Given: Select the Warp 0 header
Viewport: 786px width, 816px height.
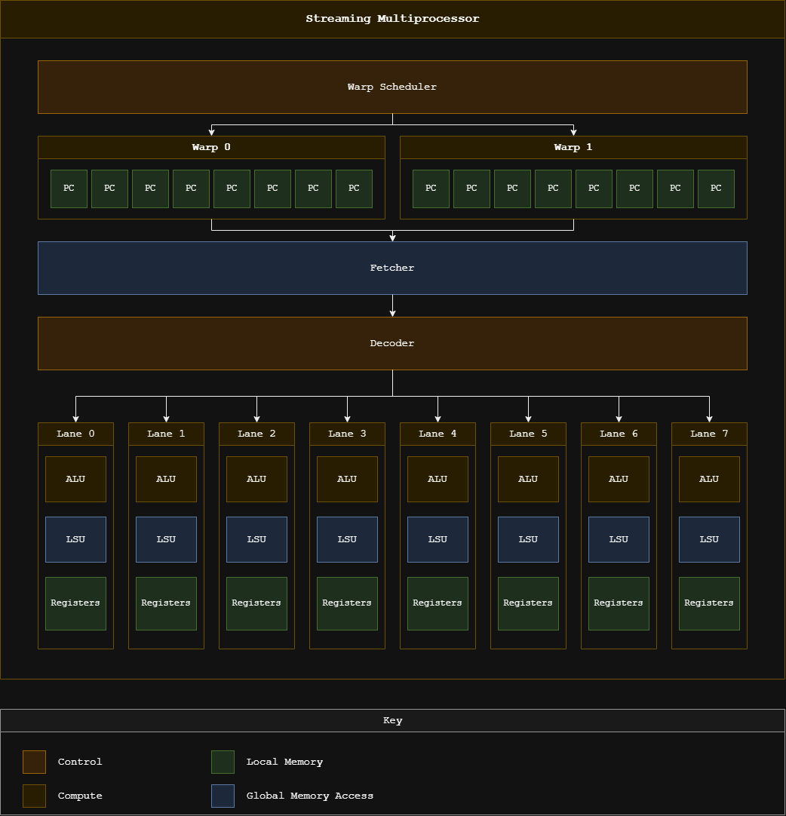Looking at the screenshot, I should click(x=211, y=147).
